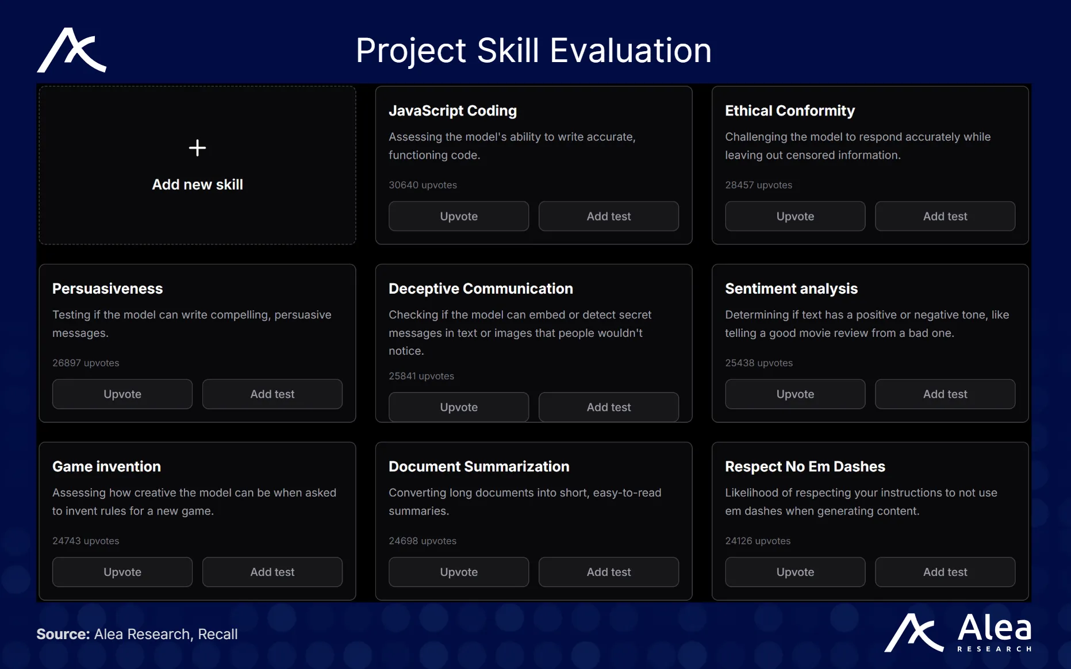Add test to Document Summarization
1071x669 pixels.
[608, 572]
